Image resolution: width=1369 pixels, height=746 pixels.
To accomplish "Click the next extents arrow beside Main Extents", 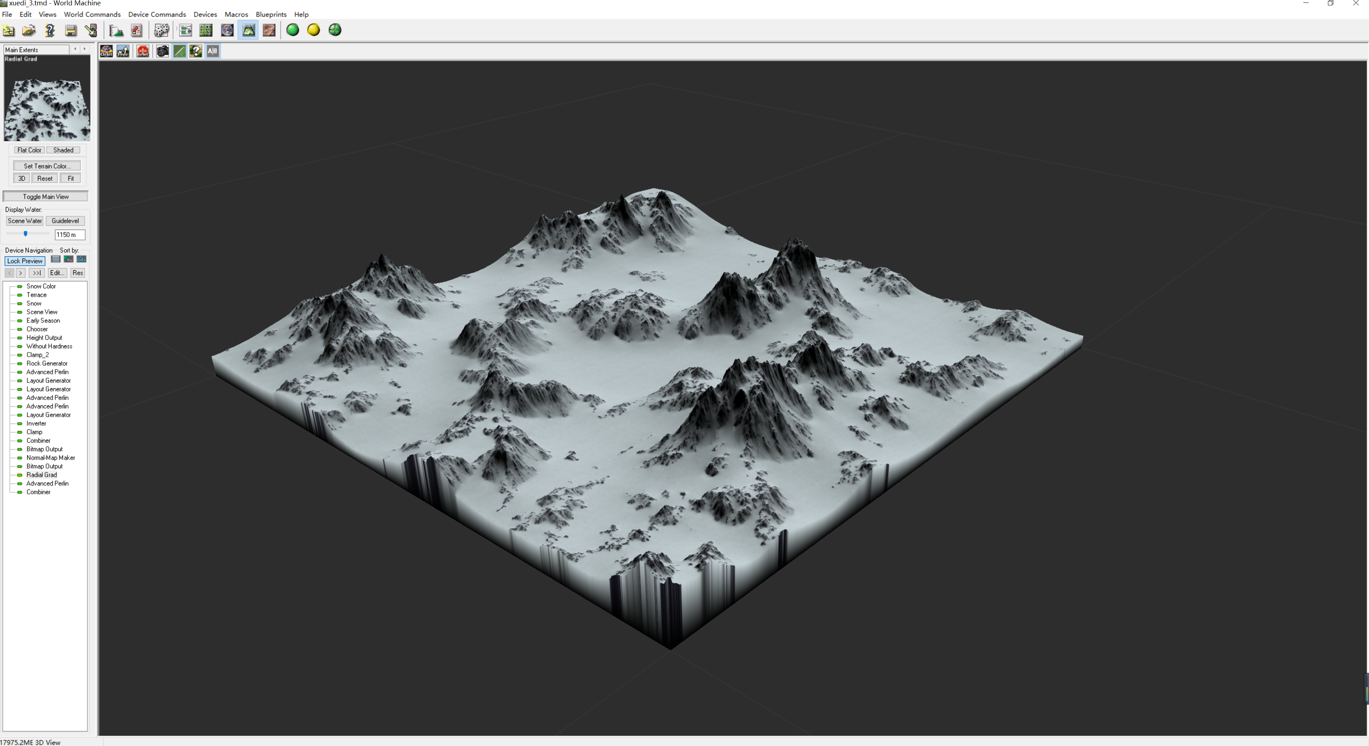I will pyautogui.click(x=85, y=49).
